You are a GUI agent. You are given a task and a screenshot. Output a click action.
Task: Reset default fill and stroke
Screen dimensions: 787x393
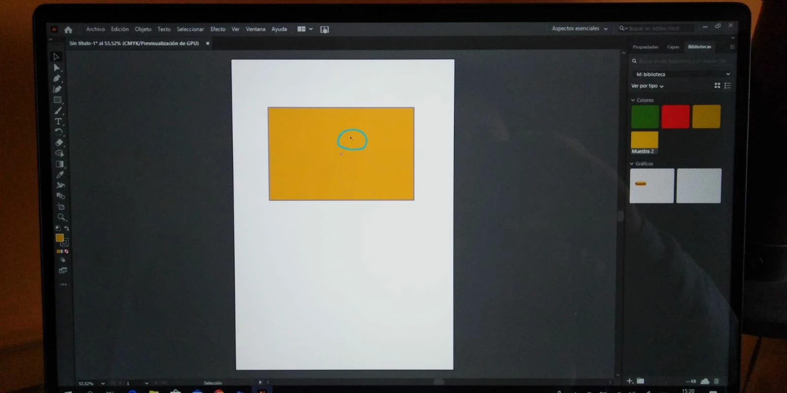click(58, 228)
